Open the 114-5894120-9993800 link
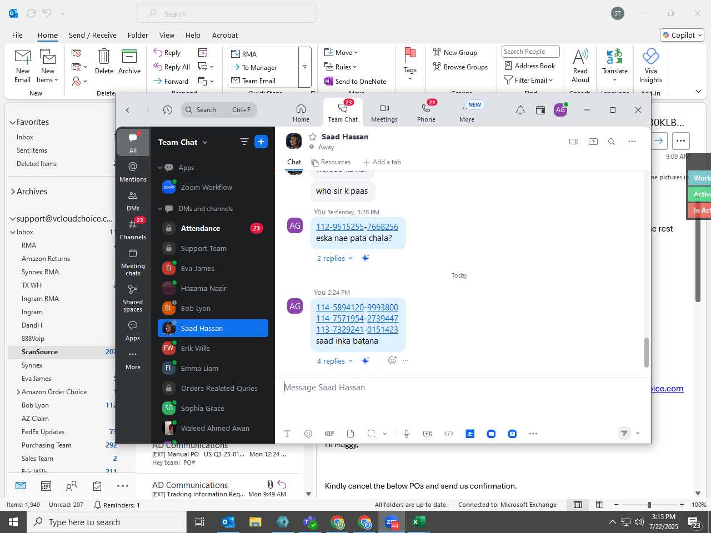This screenshot has width=711, height=533. click(357, 307)
